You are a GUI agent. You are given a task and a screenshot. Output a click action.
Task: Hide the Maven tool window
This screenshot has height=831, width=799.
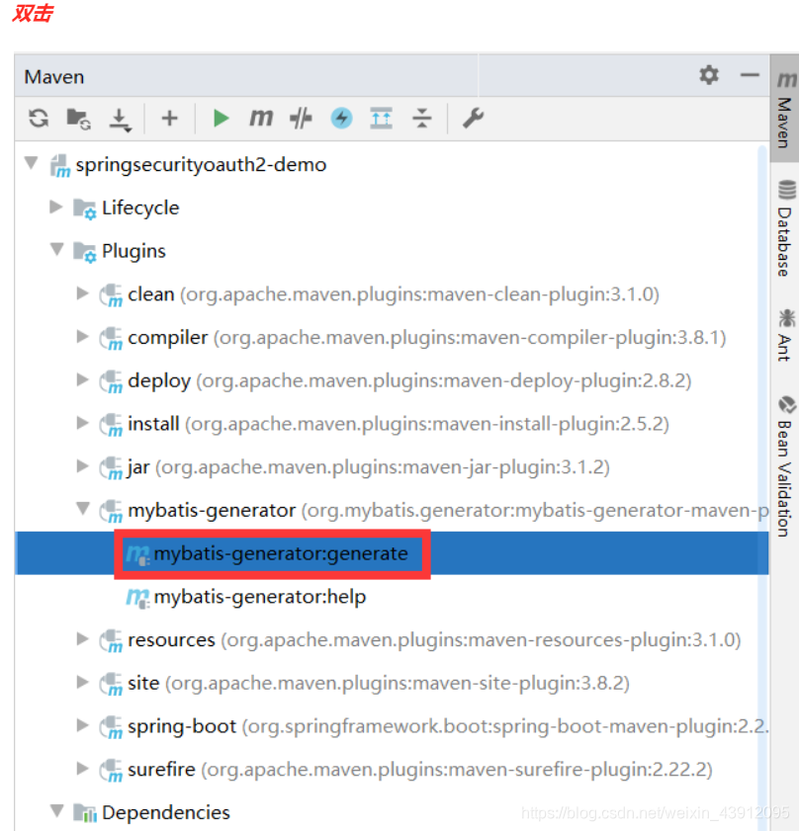750,75
